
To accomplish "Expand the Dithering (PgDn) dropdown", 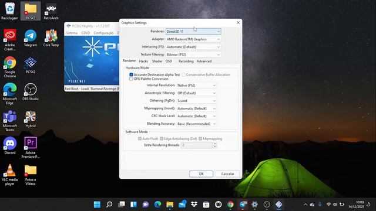I will coord(197,101).
